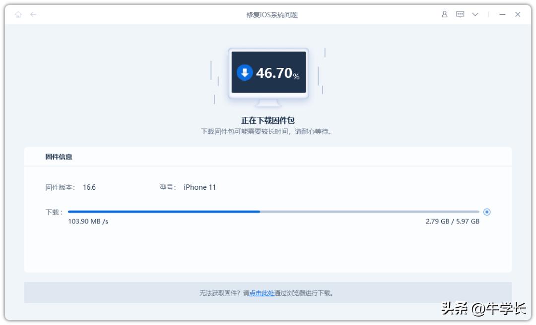Screen dimensions: 536x325
Task: Click the minimize icon in the title bar
Action: click(x=502, y=15)
